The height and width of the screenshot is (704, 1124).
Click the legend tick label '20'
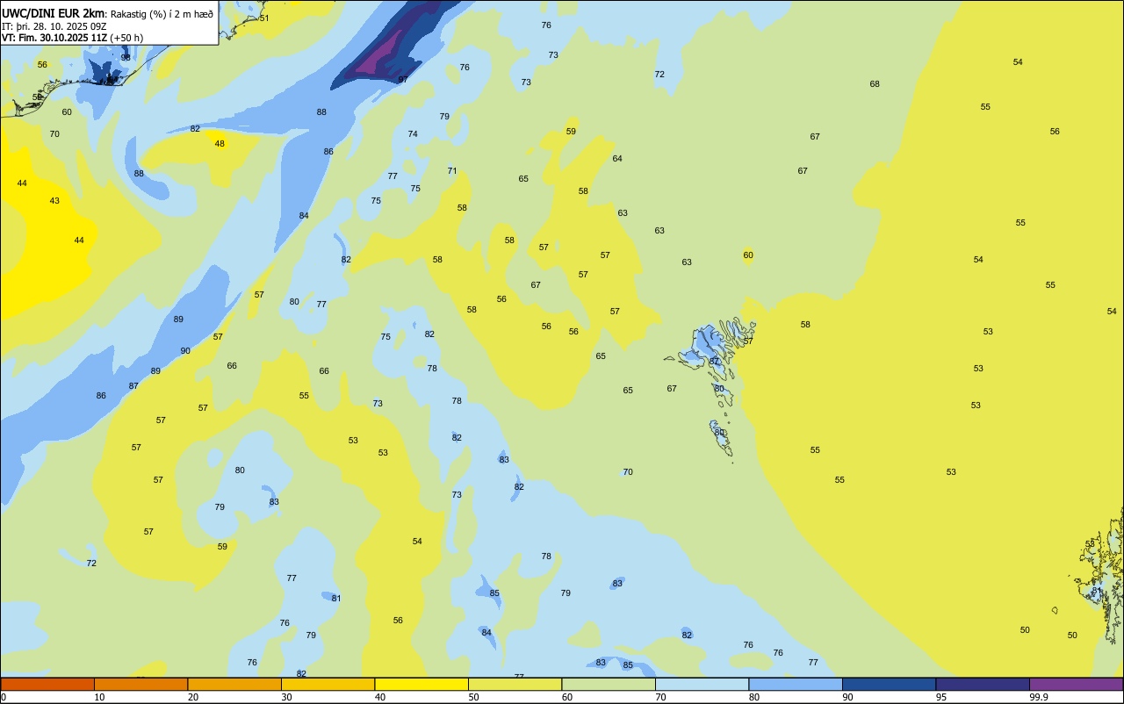[x=193, y=697]
